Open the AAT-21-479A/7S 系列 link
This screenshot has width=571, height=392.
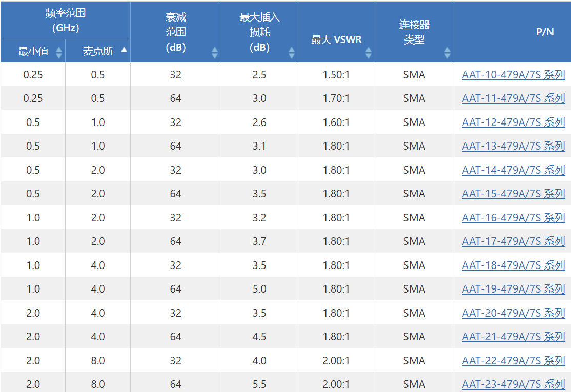pyautogui.click(x=513, y=337)
